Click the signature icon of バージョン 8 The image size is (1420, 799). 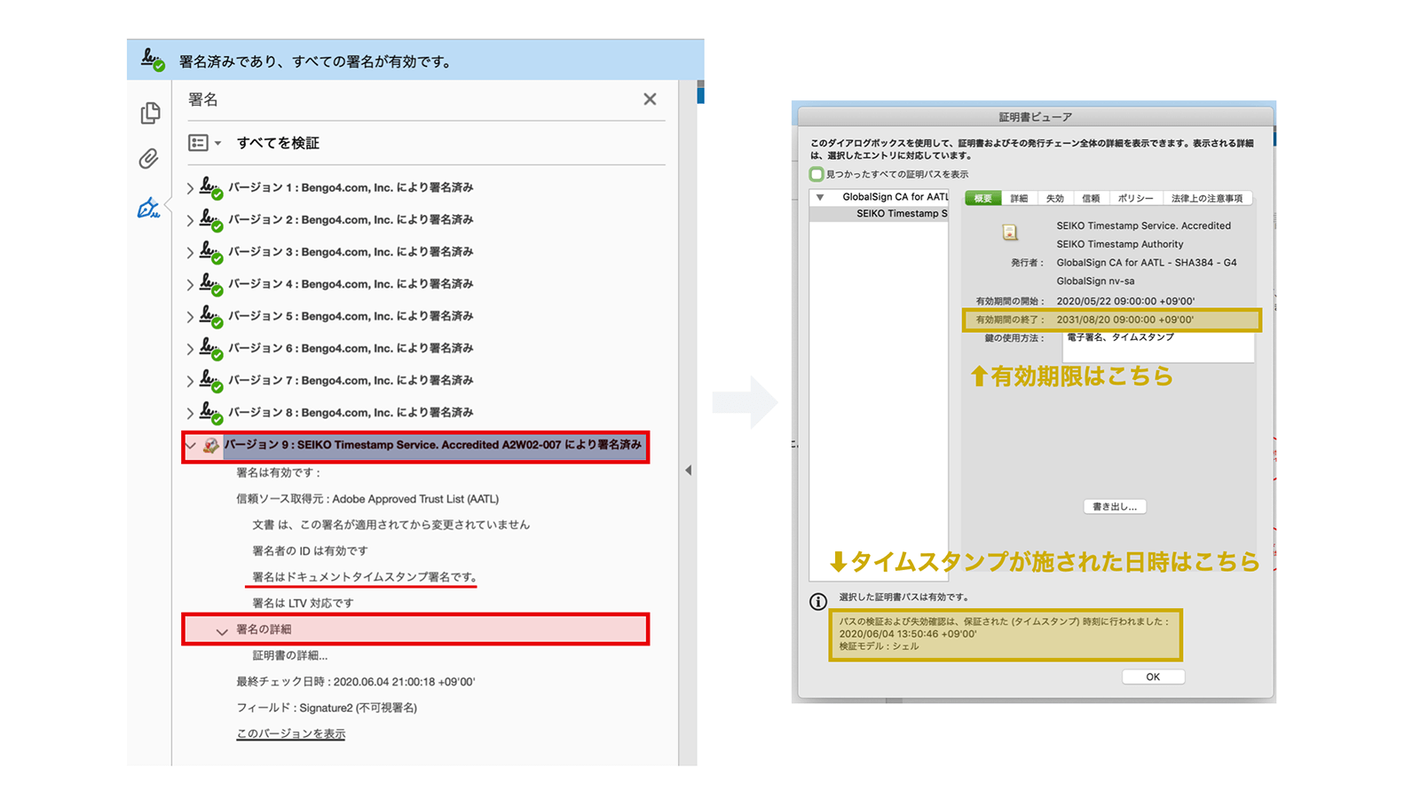pos(211,412)
